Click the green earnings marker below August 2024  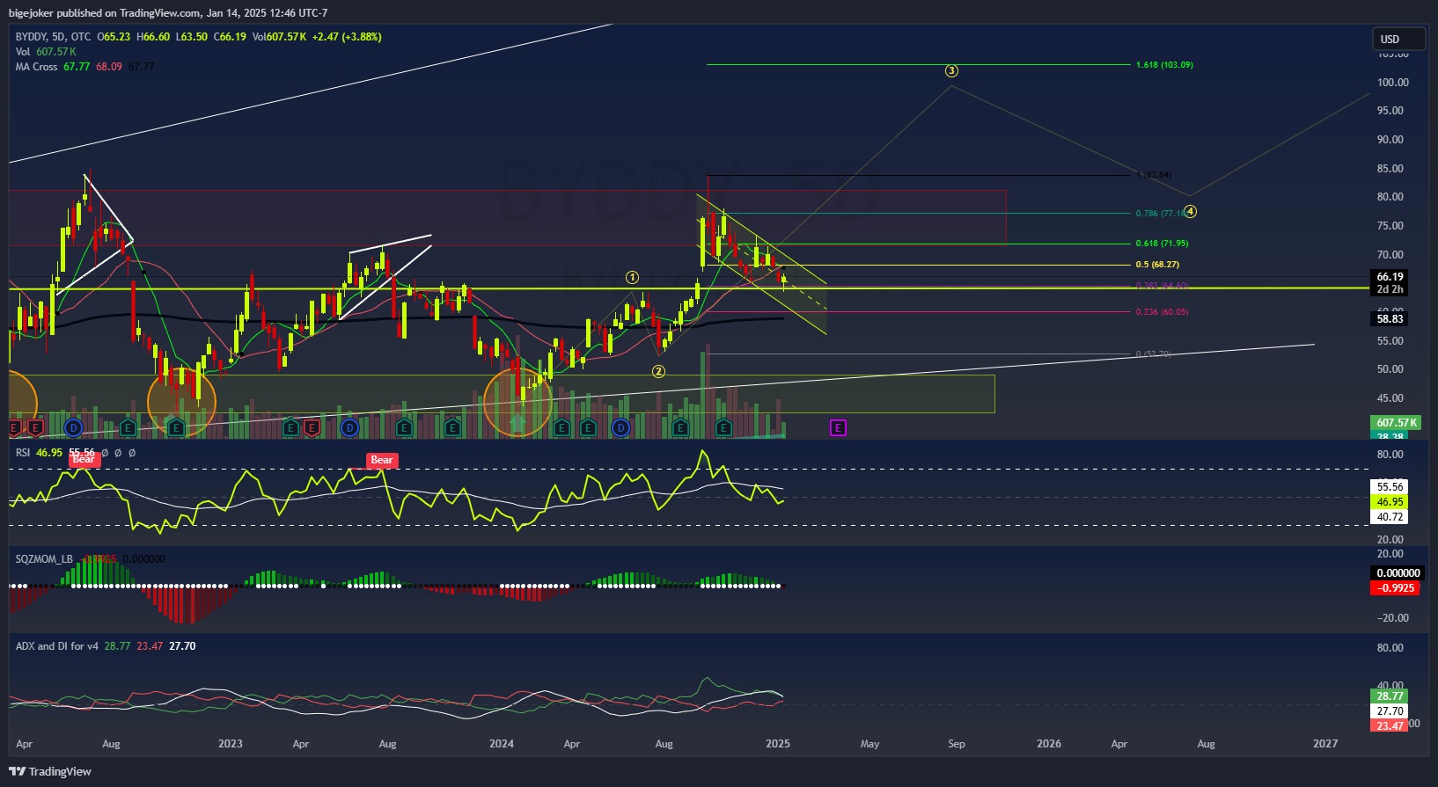pyautogui.click(x=680, y=428)
